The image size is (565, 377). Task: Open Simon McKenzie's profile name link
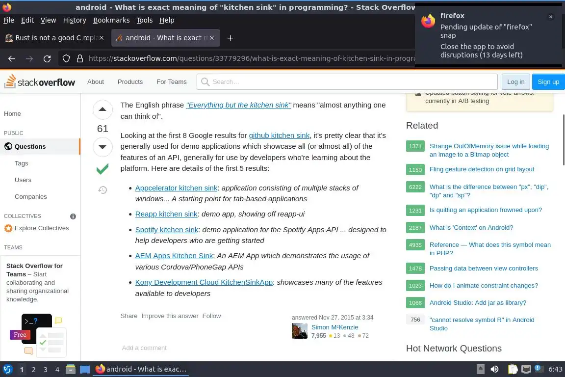335,327
